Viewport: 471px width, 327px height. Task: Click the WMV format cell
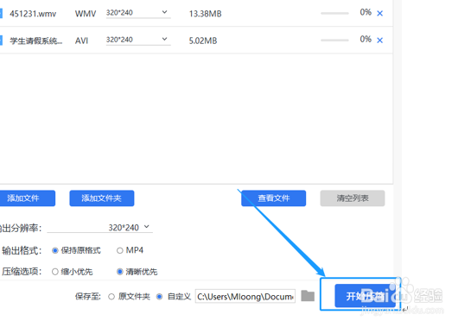[86, 14]
